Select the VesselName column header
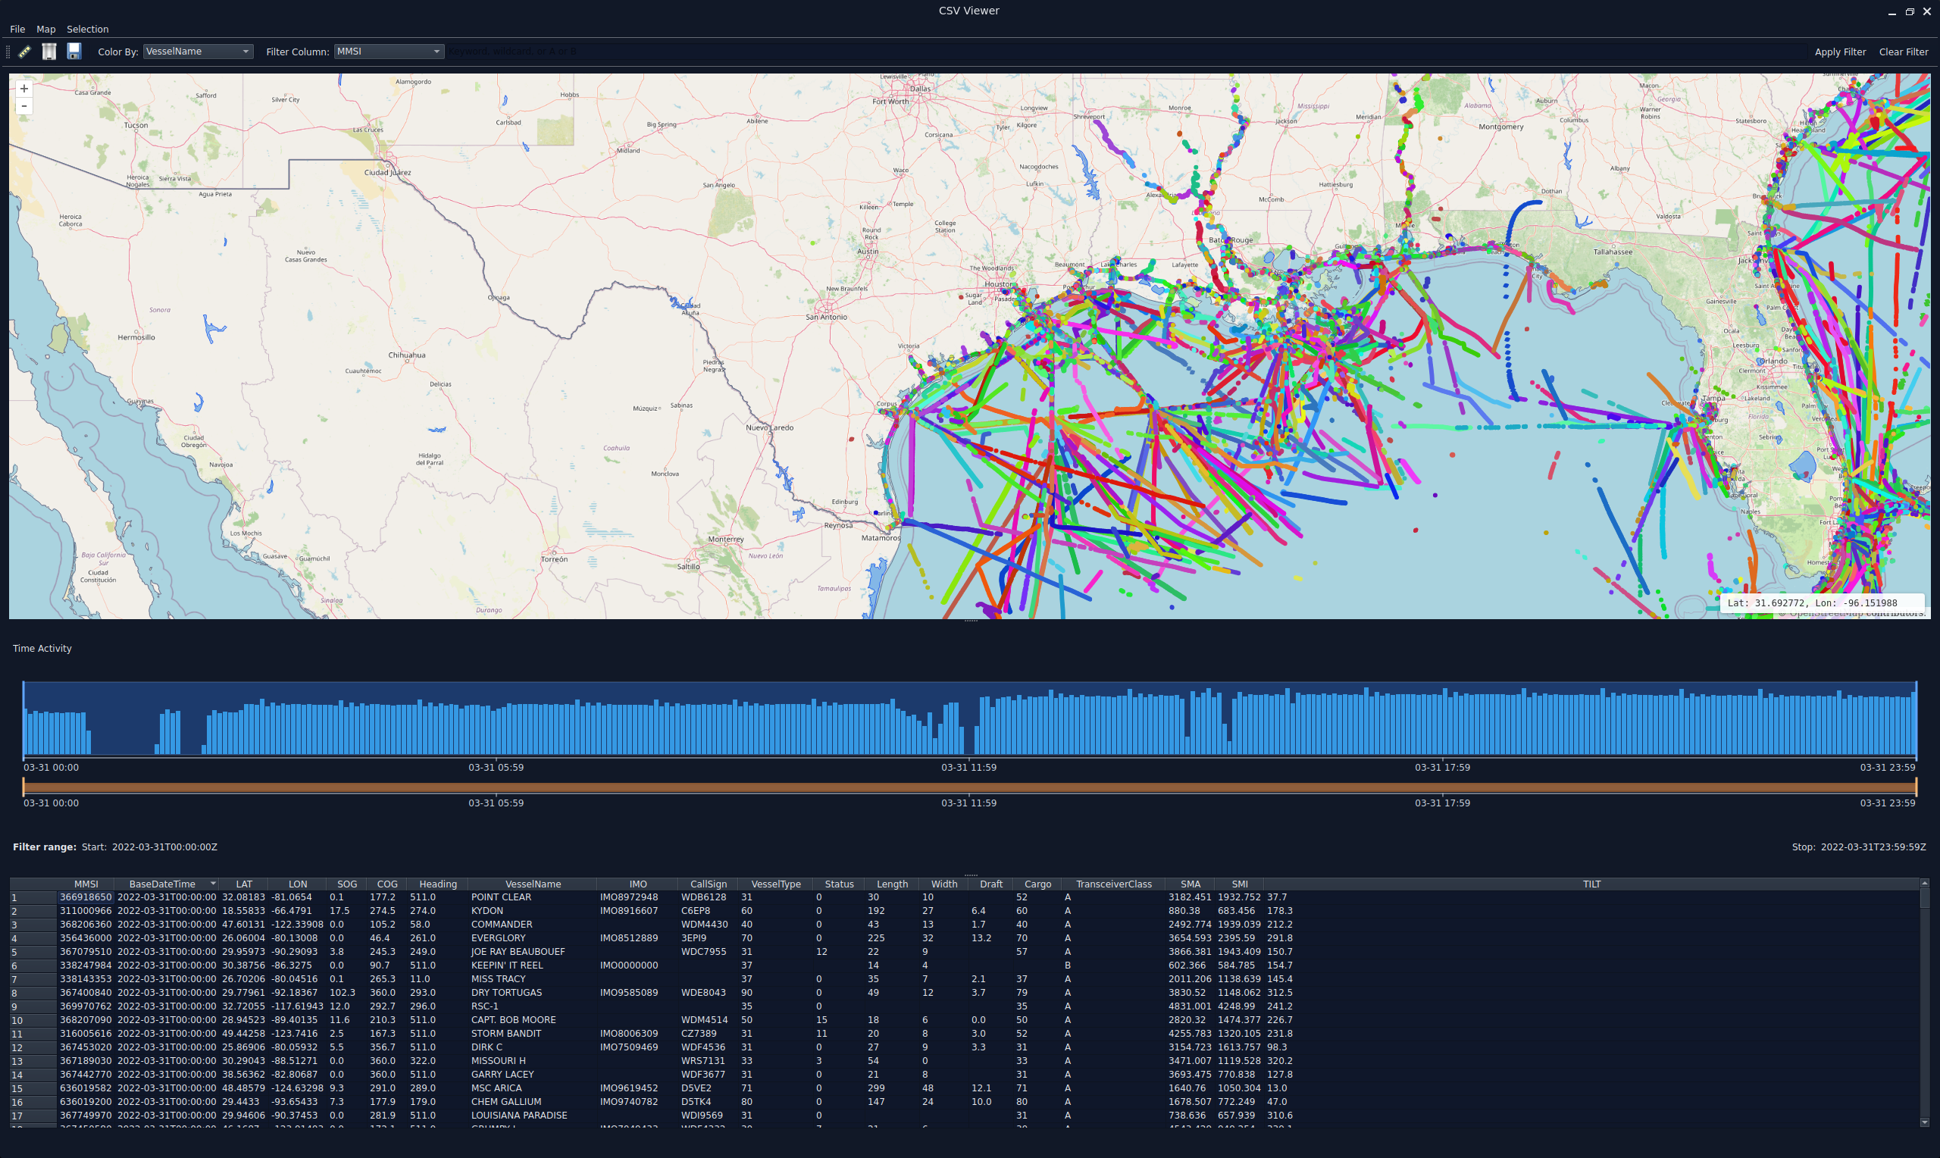 (533, 884)
